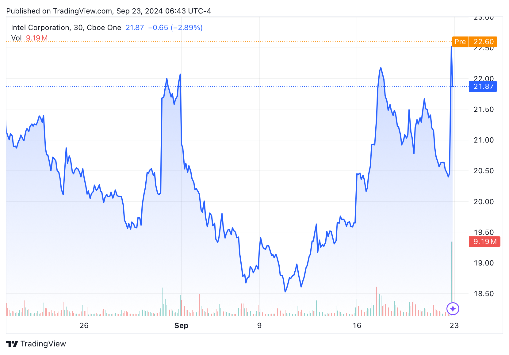Click the 20.50 price axis label
This screenshot has height=355, width=509.
pyautogui.click(x=484, y=171)
